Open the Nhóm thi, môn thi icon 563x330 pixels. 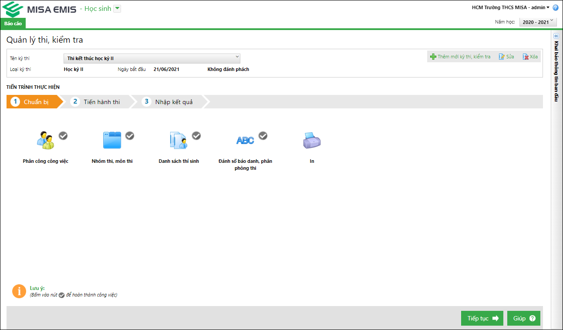coord(112,140)
